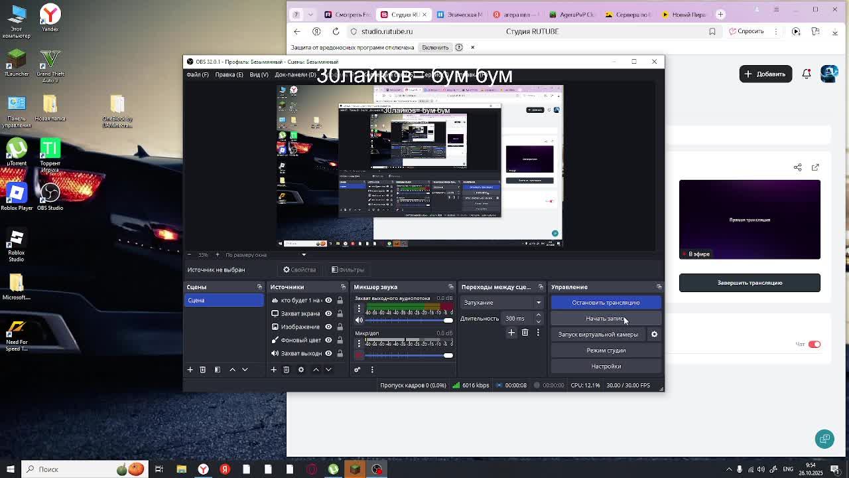Click 'Запуск виртуальной камеры' button
Screen dimensions: 849x478
point(598,335)
